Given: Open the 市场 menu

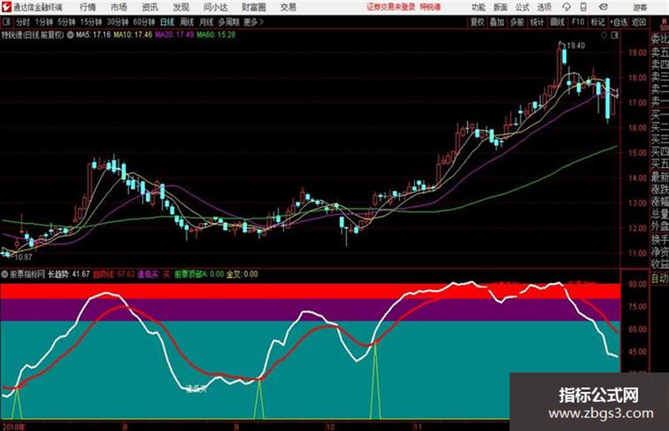Looking at the screenshot, I should pos(119,7).
